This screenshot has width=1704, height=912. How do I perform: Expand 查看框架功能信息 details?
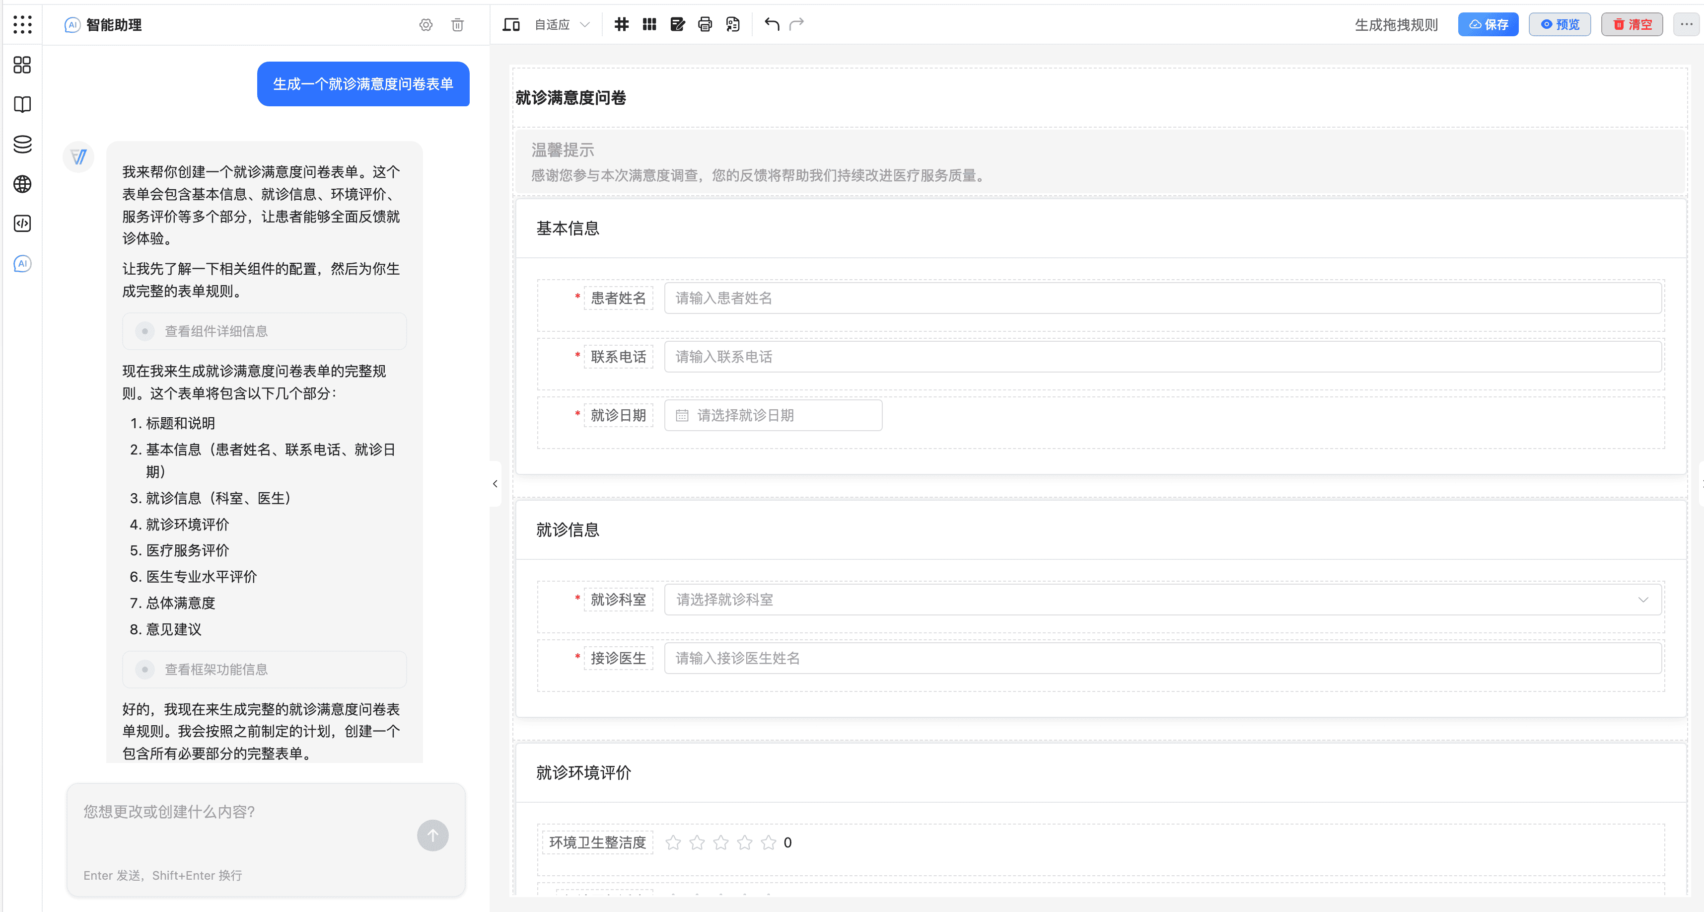[x=264, y=669]
